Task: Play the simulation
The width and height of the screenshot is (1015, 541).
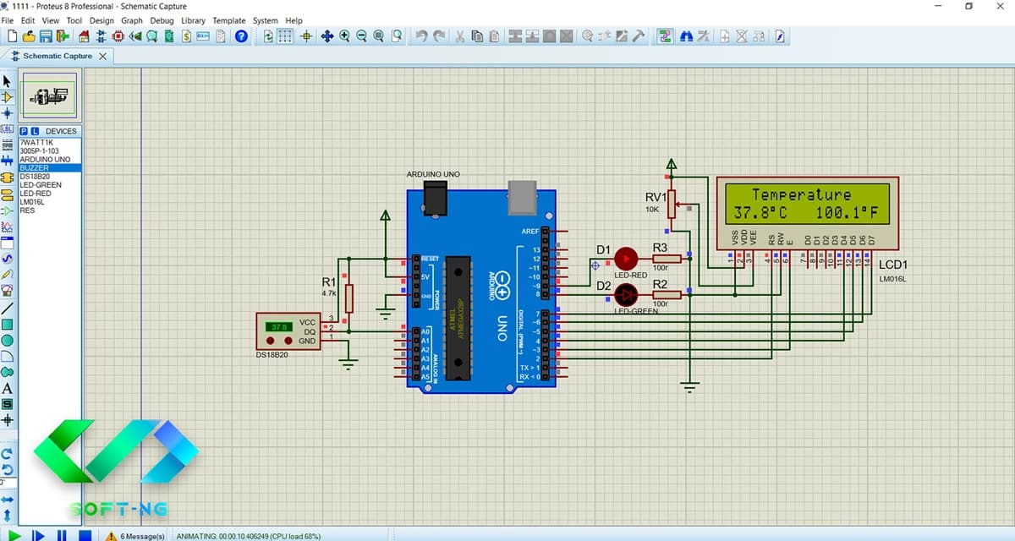Action: [14, 535]
